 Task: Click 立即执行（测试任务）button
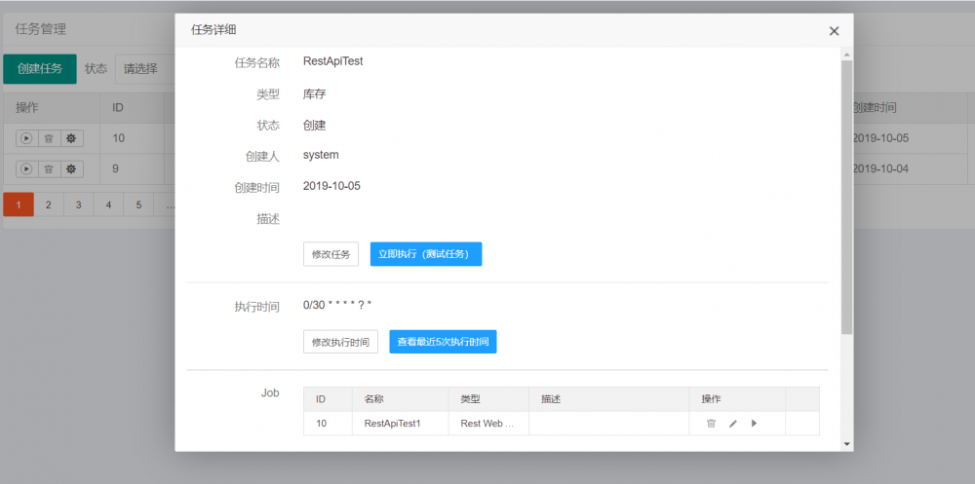[x=426, y=254]
